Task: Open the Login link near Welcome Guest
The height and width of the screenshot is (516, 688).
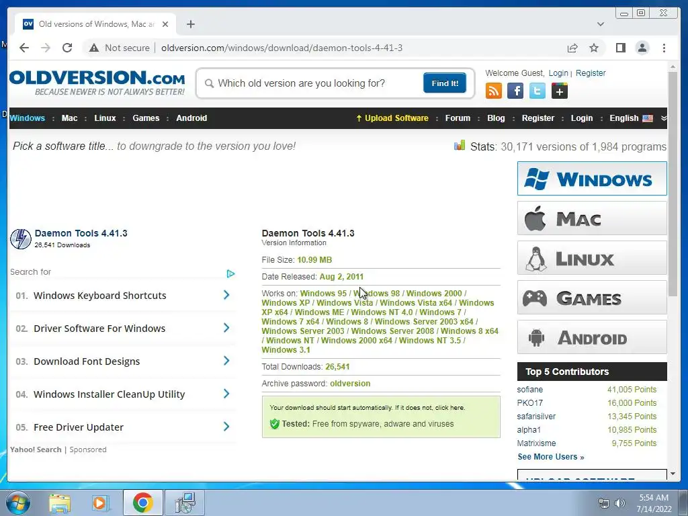Action: click(x=558, y=73)
